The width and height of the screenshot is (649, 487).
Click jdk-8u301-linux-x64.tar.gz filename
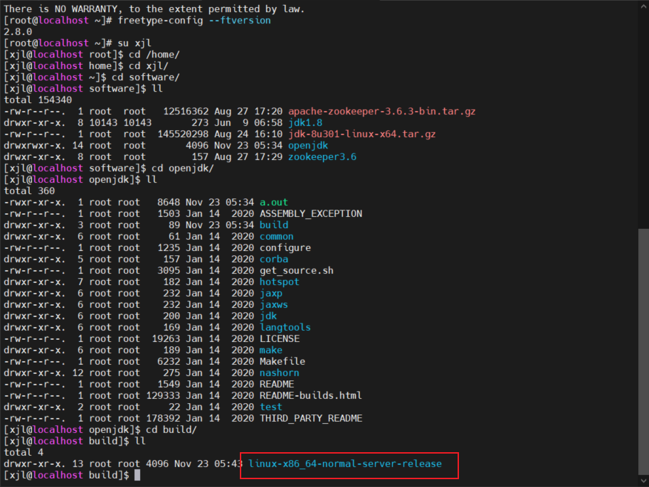tap(362, 134)
